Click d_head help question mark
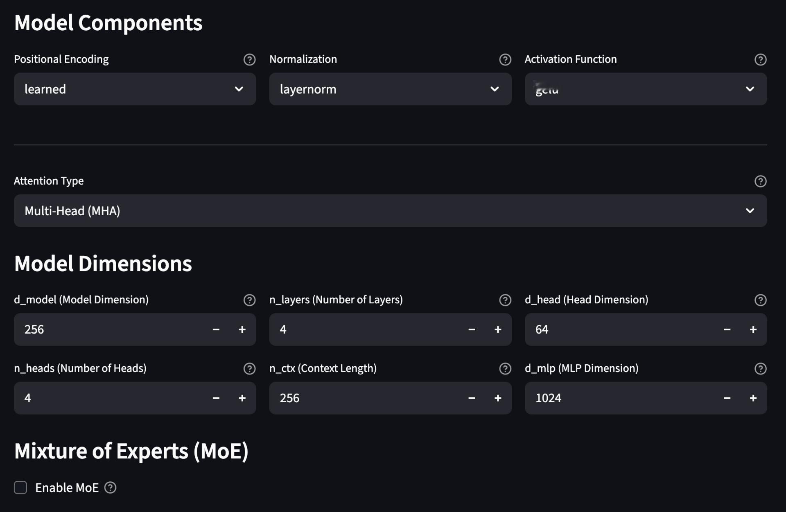The height and width of the screenshot is (512, 786). (x=760, y=300)
